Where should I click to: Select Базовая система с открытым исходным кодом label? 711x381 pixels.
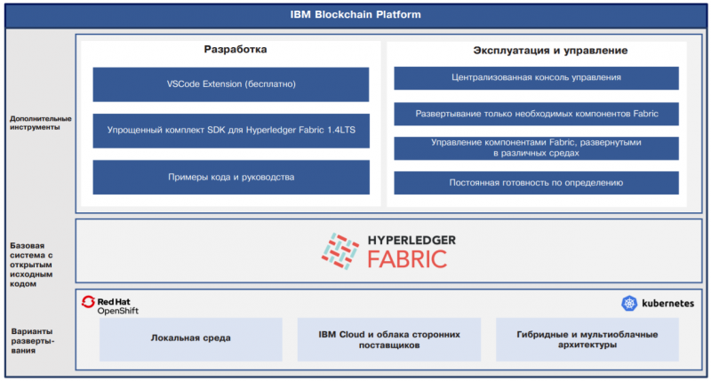[31, 265]
